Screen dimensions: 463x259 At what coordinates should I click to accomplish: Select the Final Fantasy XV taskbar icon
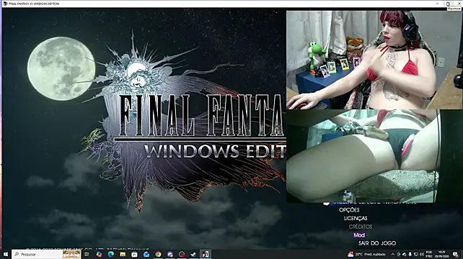(x=206, y=254)
